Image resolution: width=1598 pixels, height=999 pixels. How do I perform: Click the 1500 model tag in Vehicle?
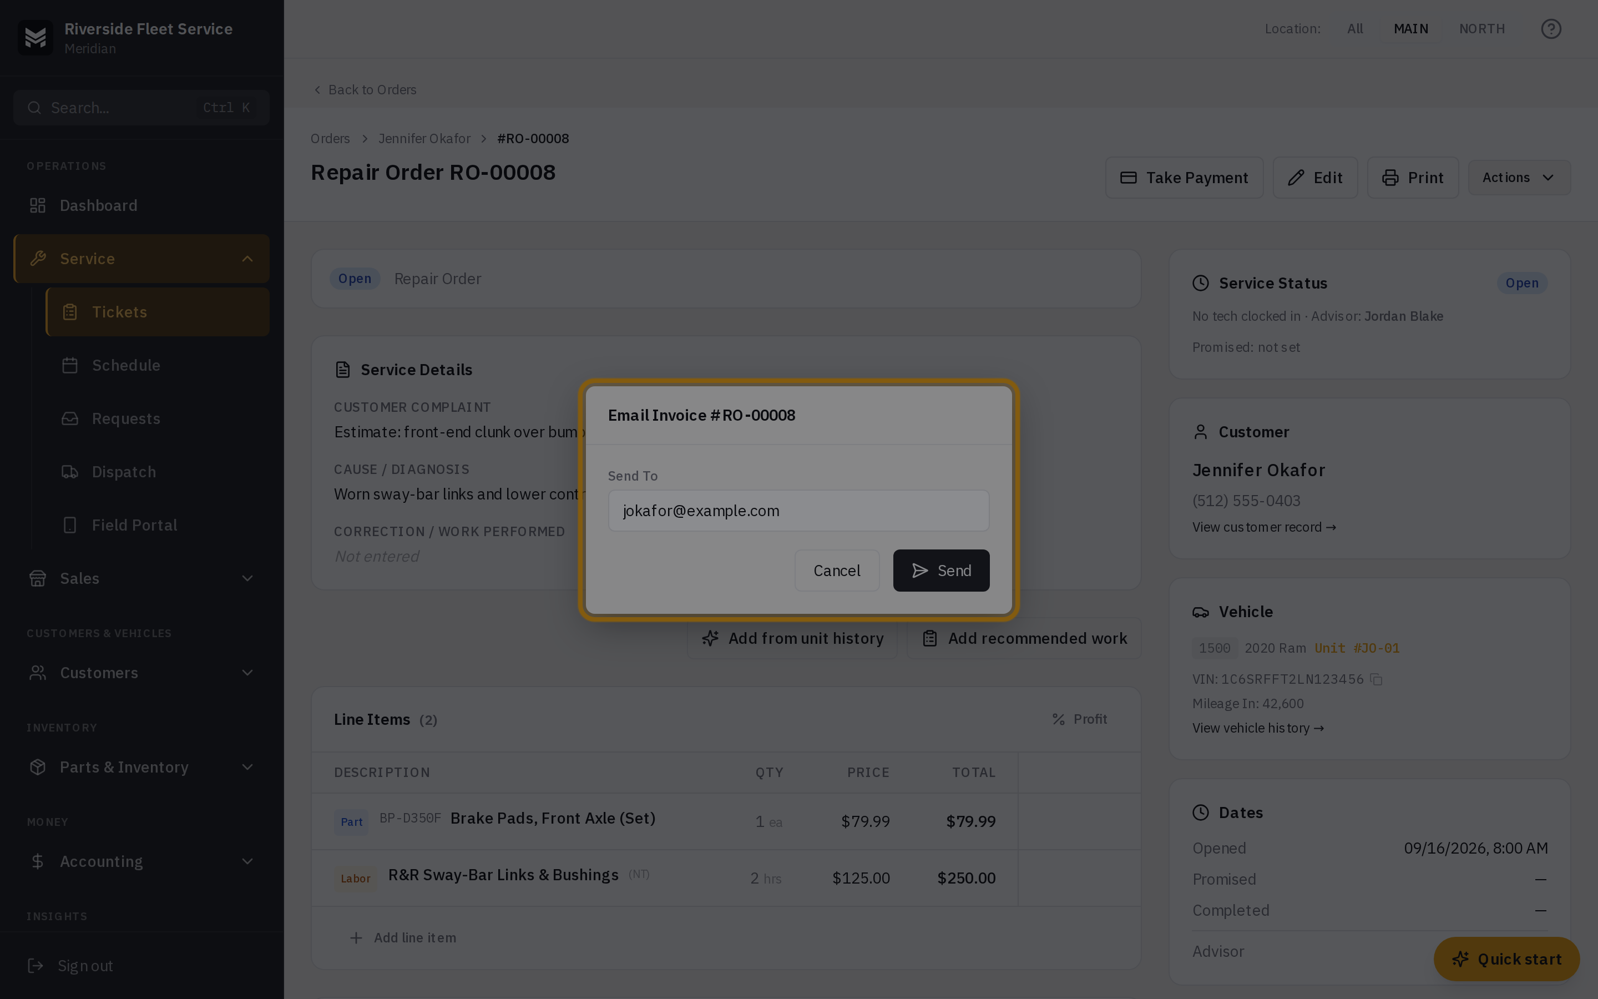pos(1215,648)
